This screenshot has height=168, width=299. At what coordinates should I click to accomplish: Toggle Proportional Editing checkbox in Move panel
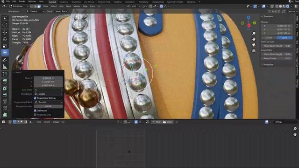click(x=35, y=98)
